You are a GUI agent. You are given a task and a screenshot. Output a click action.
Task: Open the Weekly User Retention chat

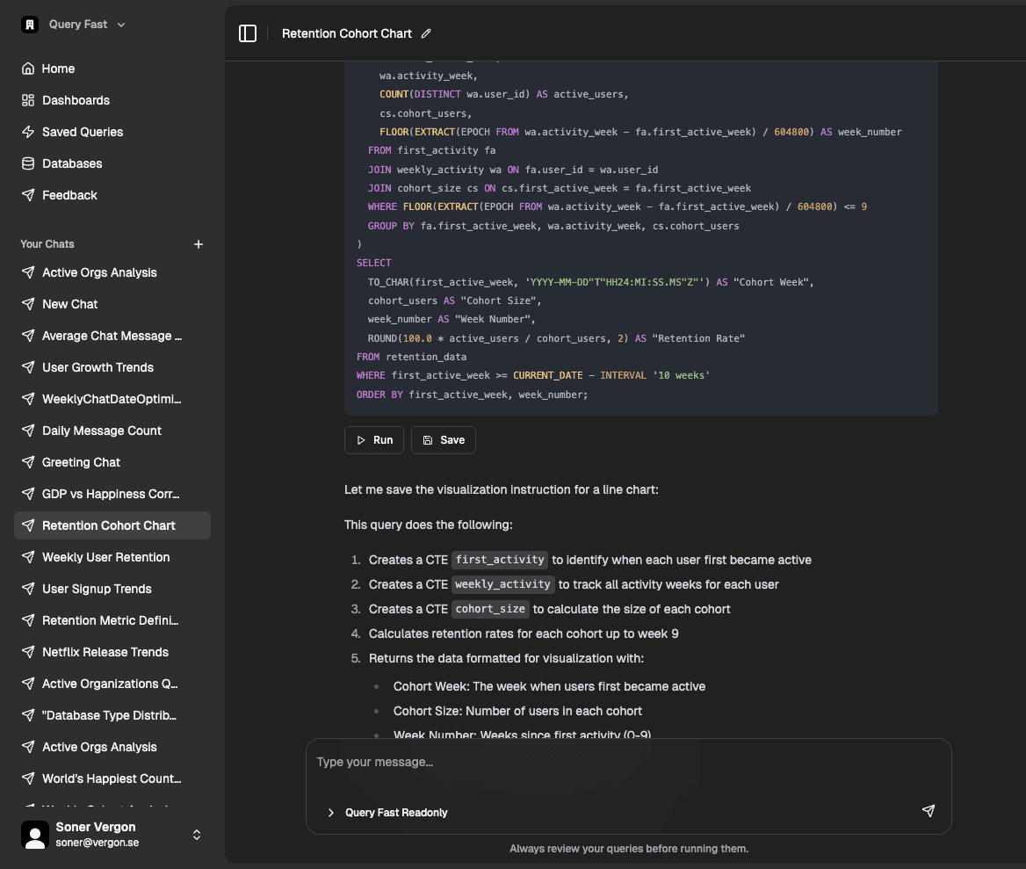(x=106, y=557)
